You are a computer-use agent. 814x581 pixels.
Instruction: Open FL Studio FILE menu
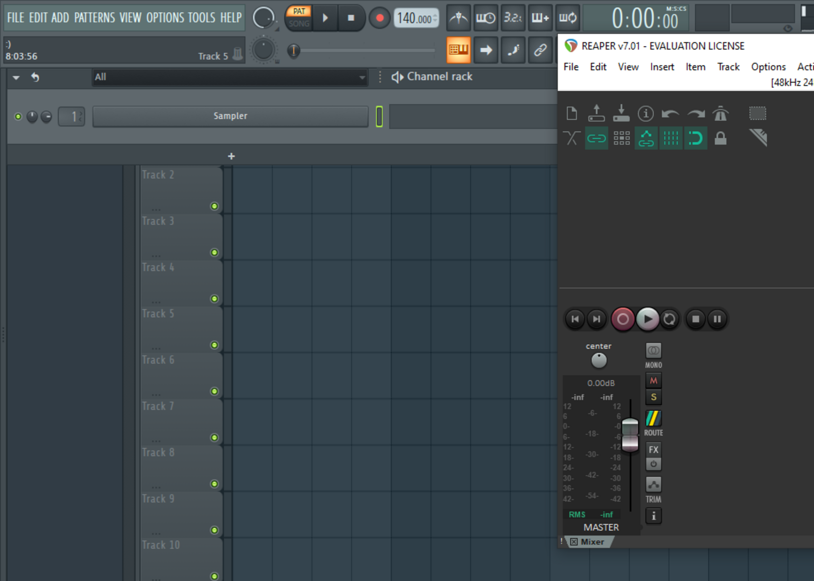(15, 18)
